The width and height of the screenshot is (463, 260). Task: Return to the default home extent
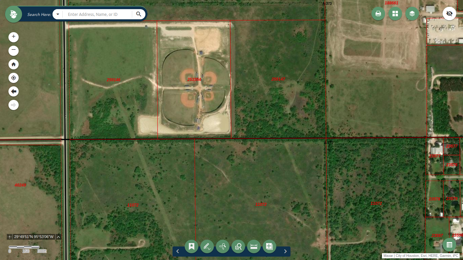[x=14, y=64]
